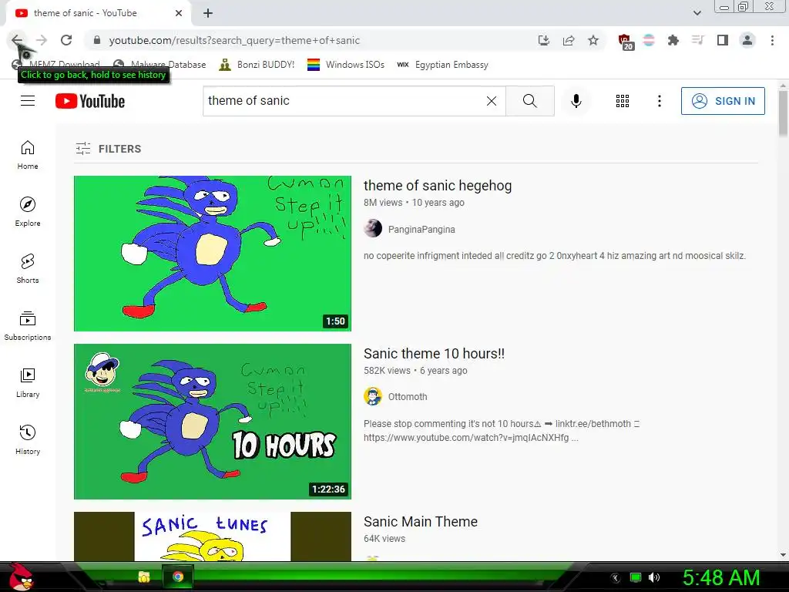Open the YouTube hamburger guide menu

pos(28,101)
